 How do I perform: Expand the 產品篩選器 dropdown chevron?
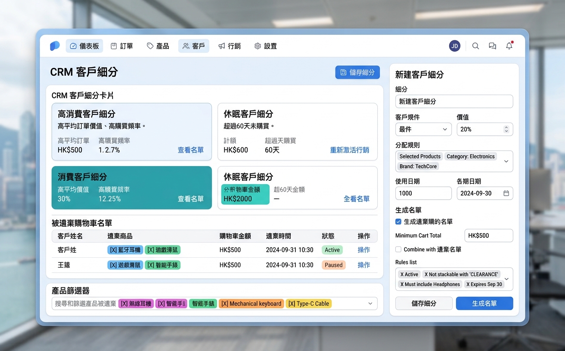[370, 304]
